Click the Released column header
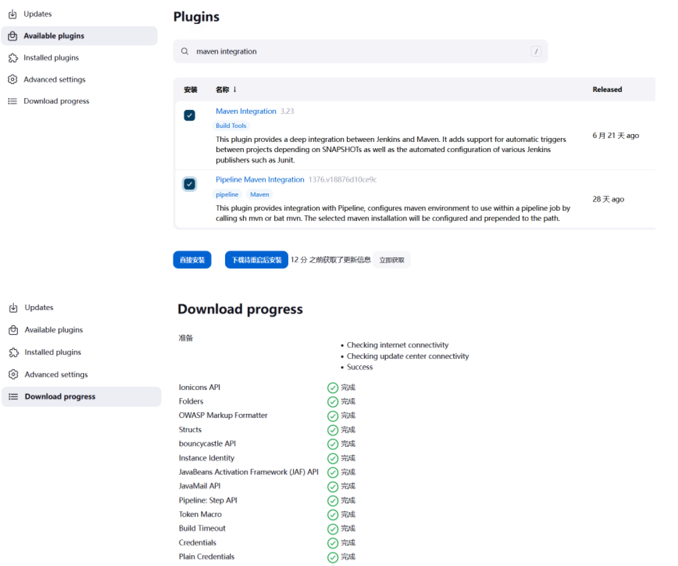 pos(607,89)
